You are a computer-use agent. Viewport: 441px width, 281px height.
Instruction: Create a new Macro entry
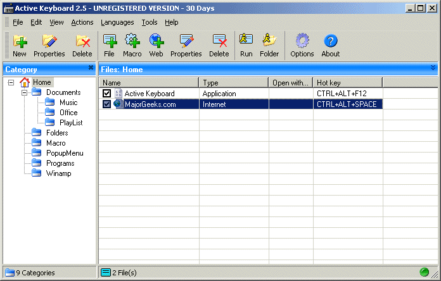pyautogui.click(x=132, y=41)
